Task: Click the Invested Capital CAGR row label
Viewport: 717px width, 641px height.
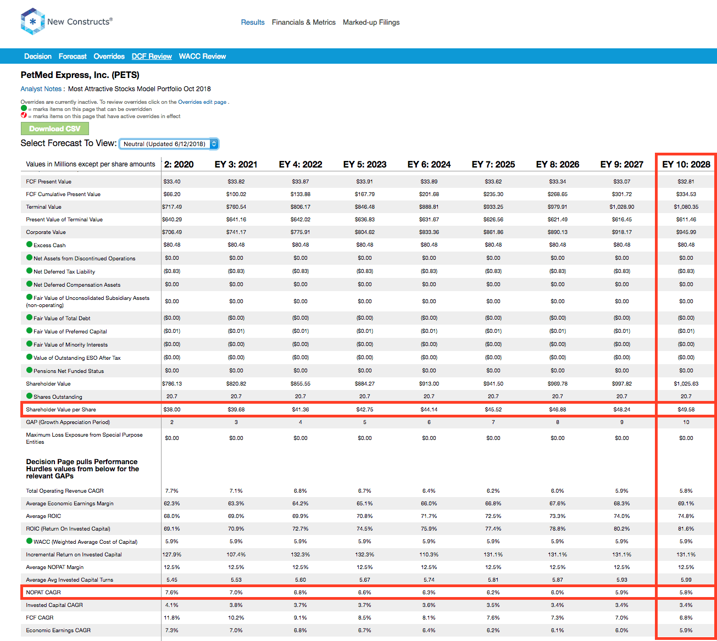Action: pos(54,605)
